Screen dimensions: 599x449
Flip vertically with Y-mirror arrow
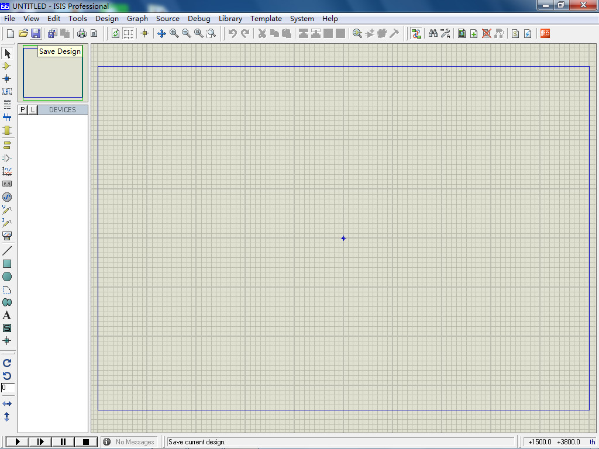click(x=7, y=416)
